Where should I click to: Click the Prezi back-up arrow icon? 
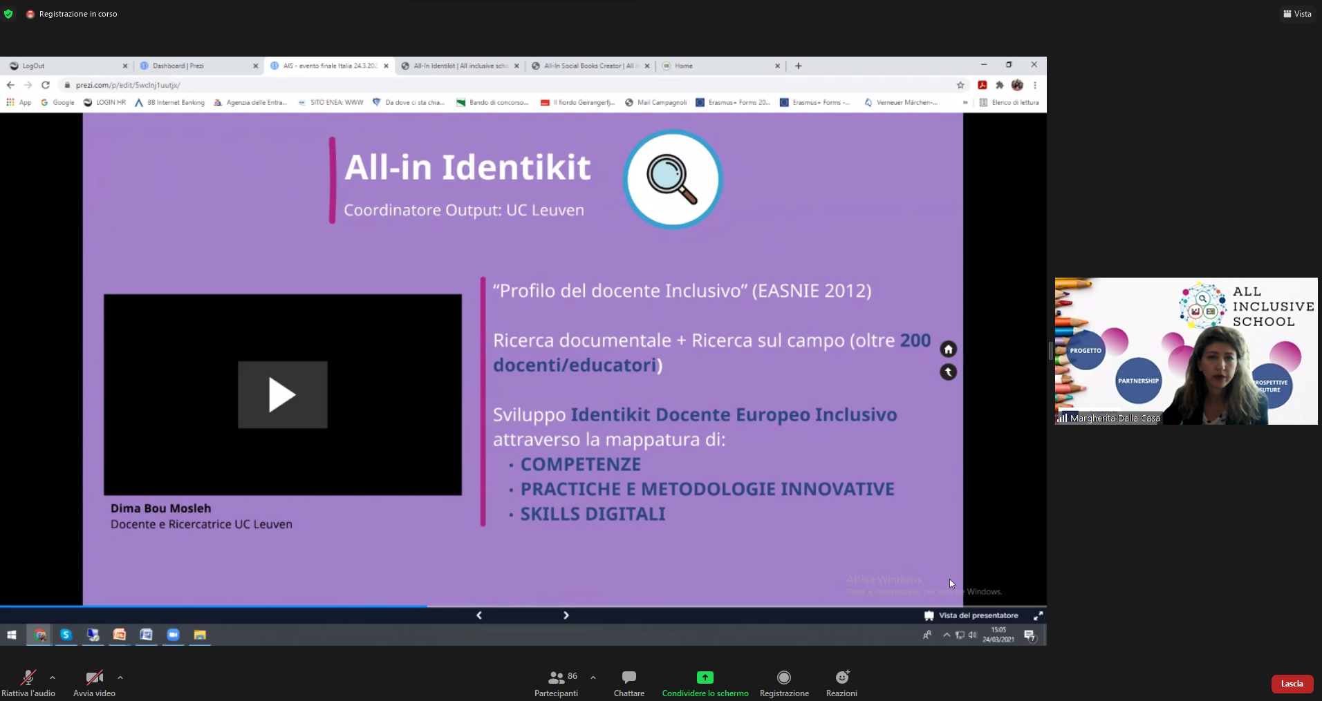click(x=948, y=372)
